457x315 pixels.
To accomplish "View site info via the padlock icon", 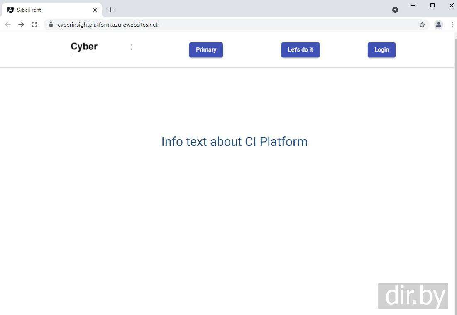I will click(51, 25).
